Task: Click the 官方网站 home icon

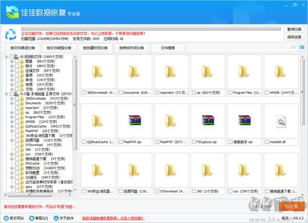Action: point(6,218)
